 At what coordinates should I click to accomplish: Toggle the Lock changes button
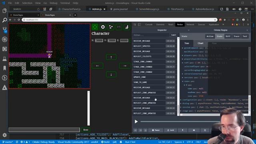click(x=171, y=130)
